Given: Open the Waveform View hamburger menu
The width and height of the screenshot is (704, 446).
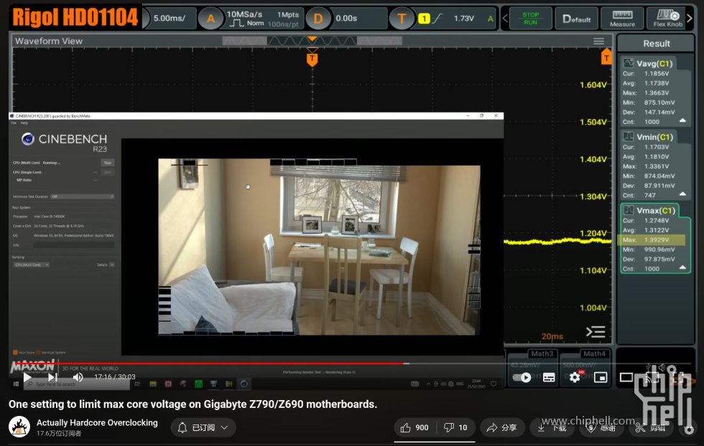Looking at the screenshot, I should [x=599, y=42].
